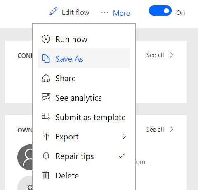Click the See analytics chart icon
Screen dimensions: 198x190
(46, 97)
